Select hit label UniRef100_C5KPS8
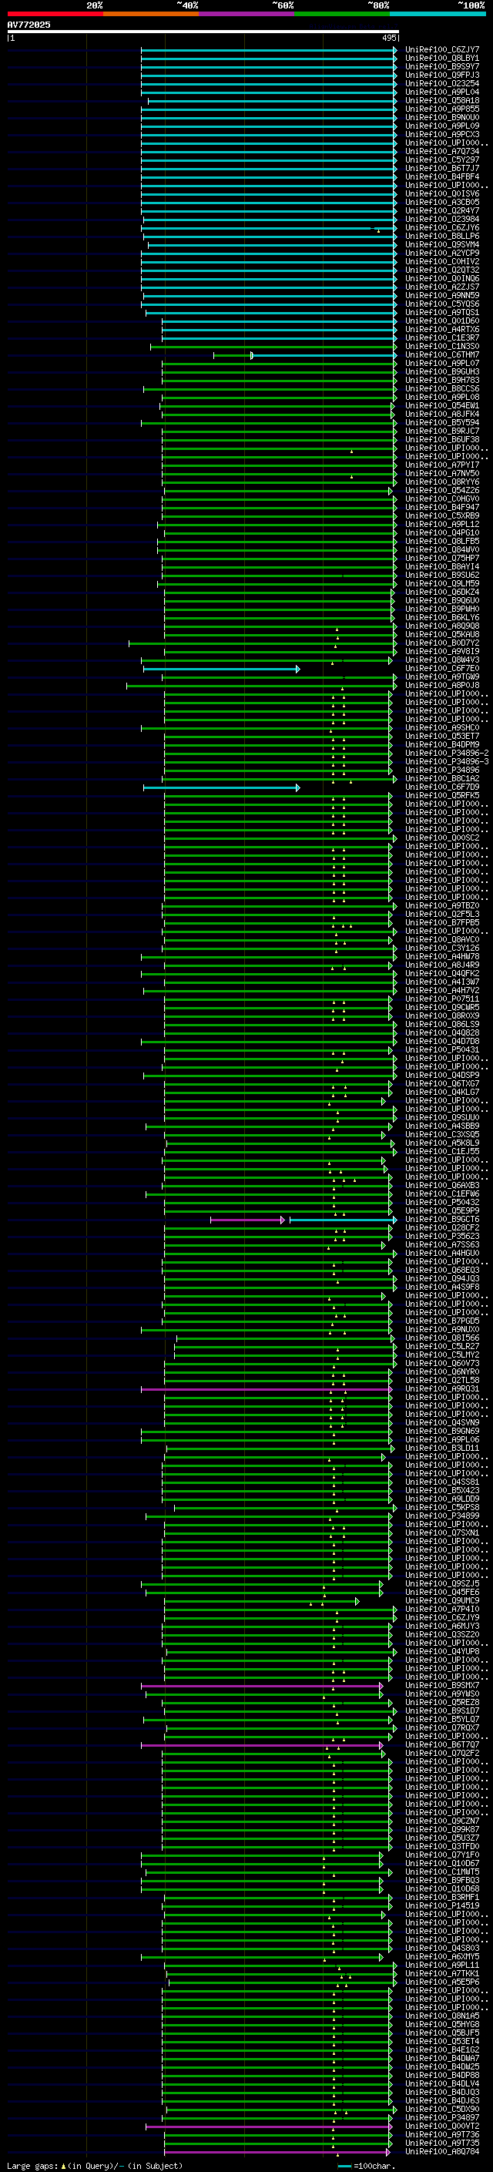493x2172 pixels. tap(442, 1508)
